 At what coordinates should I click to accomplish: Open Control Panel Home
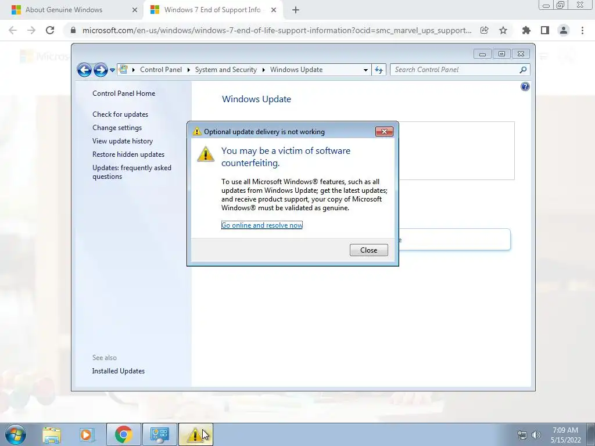tap(124, 93)
